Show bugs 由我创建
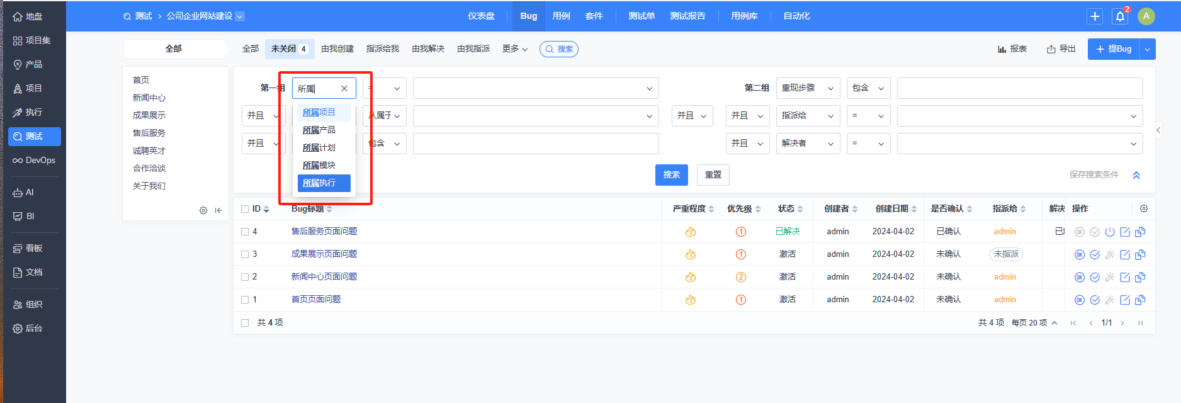 pos(337,49)
